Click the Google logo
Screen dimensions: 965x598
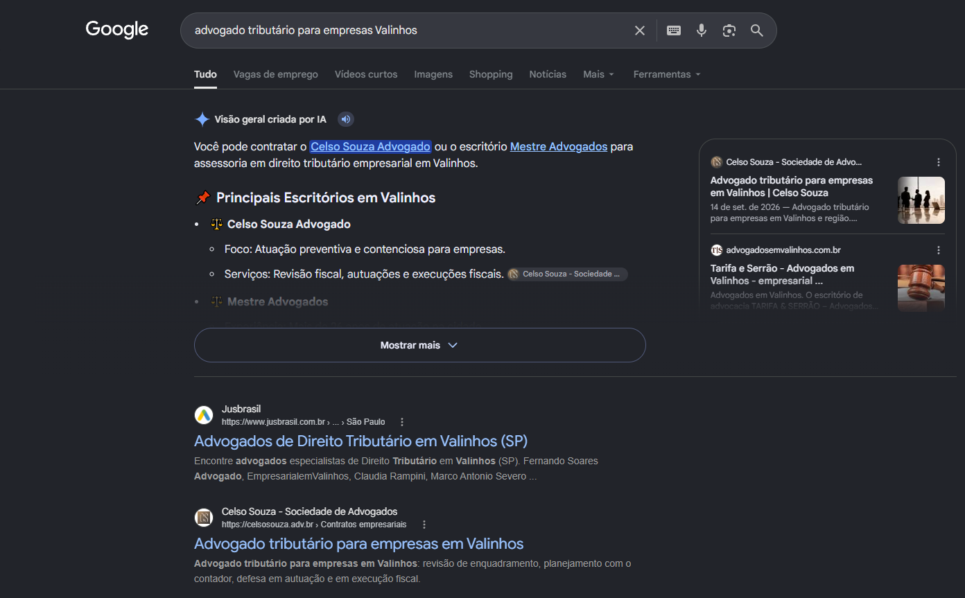coord(117,29)
